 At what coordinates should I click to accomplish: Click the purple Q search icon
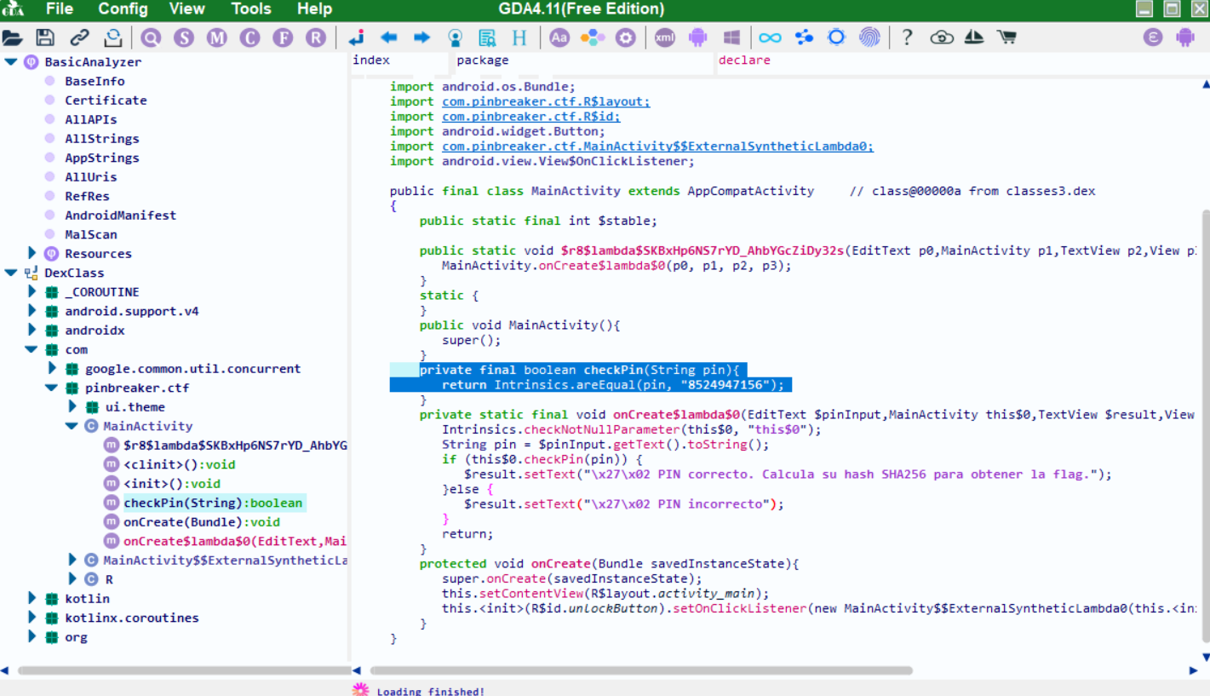tap(151, 37)
